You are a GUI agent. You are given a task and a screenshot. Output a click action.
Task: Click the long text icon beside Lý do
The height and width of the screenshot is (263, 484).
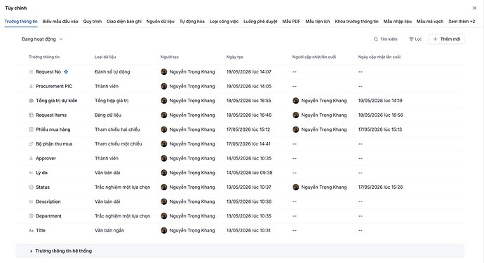31,173
